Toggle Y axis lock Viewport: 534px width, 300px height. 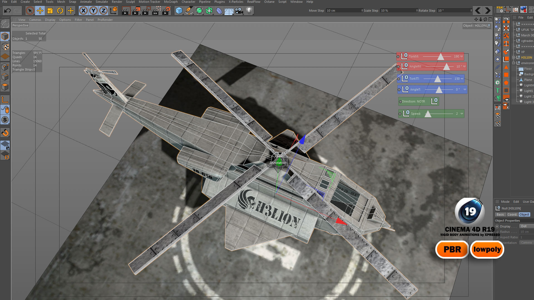tap(93, 11)
